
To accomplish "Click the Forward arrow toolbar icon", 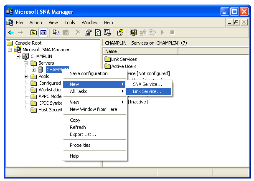I will (20, 33).
